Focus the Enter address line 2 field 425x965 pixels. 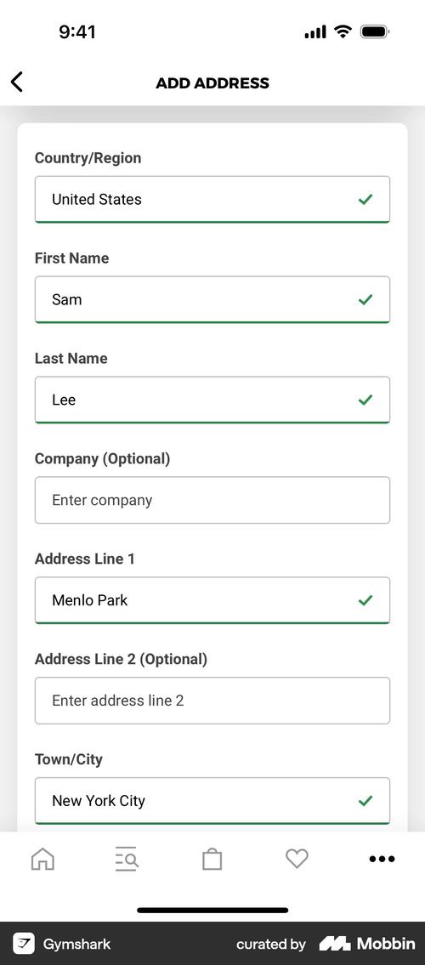[212, 701]
